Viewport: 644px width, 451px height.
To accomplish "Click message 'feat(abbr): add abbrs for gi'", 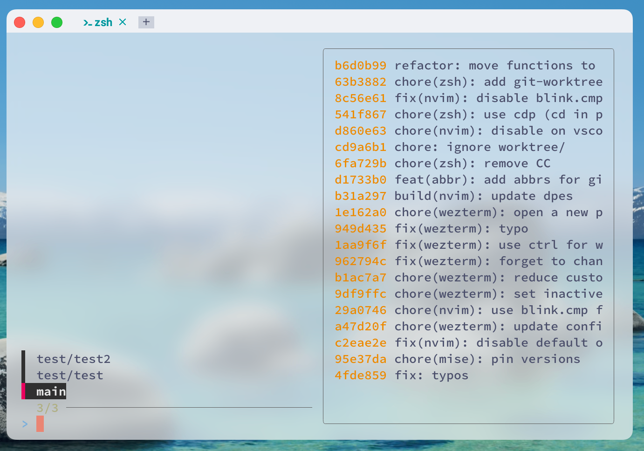I will tap(499, 180).
